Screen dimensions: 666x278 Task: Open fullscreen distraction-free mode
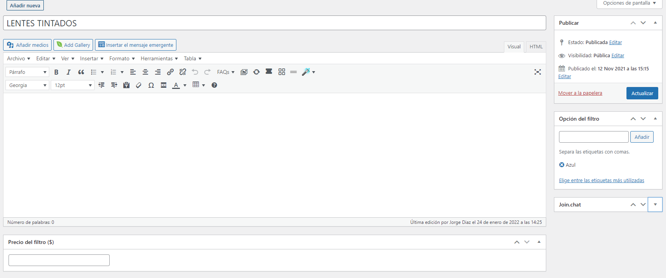pyautogui.click(x=537, y=72)
